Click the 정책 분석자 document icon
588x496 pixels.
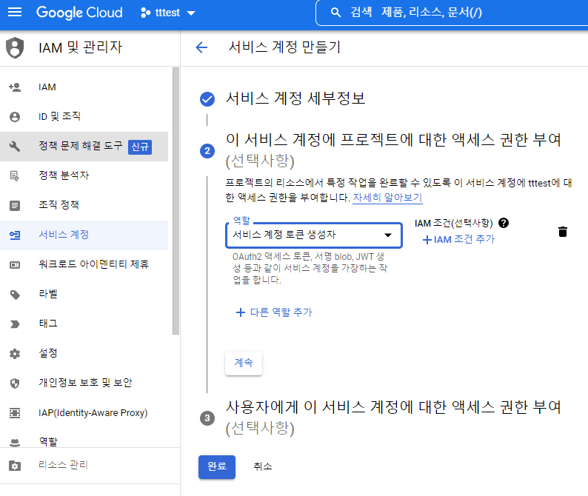[x=15, y=176]
